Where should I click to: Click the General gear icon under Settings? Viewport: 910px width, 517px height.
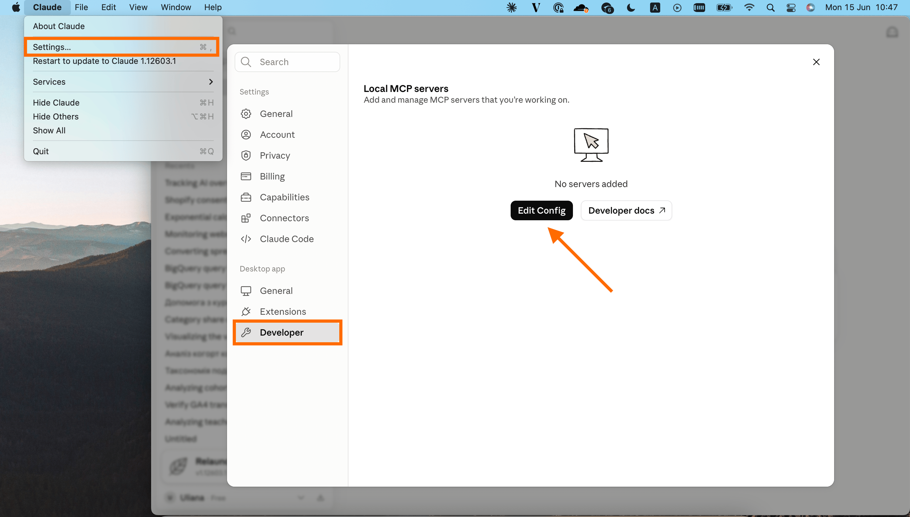click(x=246, y=114)
